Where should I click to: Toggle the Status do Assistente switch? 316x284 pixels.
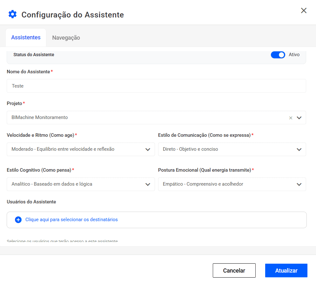[278, 55]
